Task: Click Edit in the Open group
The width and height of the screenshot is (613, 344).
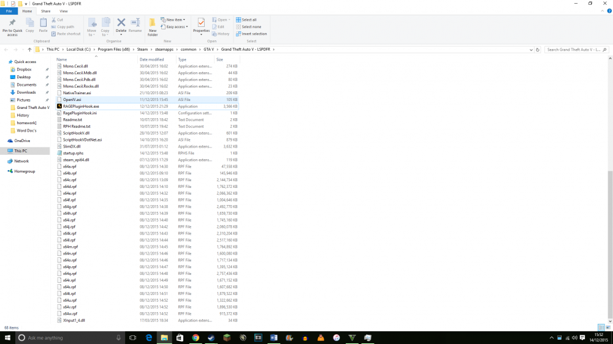Action: [218, 26]
